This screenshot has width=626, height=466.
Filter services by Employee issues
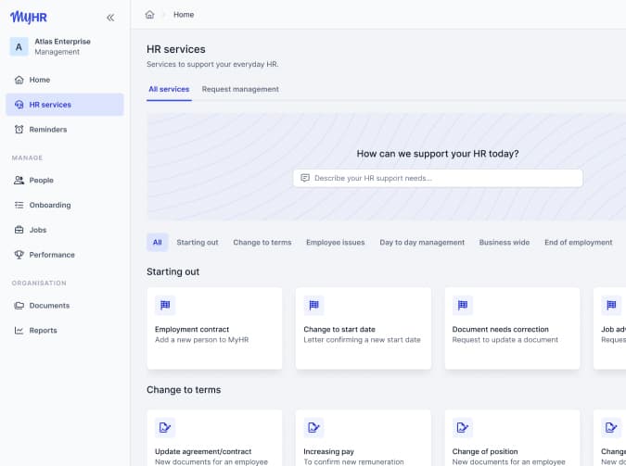tap(335, 243)
